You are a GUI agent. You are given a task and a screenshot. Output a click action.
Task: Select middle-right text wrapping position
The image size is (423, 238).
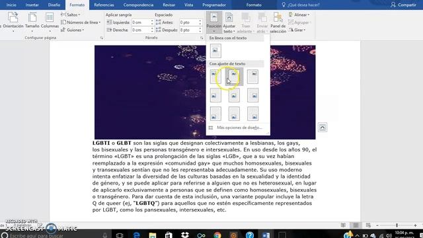[252, 95]
